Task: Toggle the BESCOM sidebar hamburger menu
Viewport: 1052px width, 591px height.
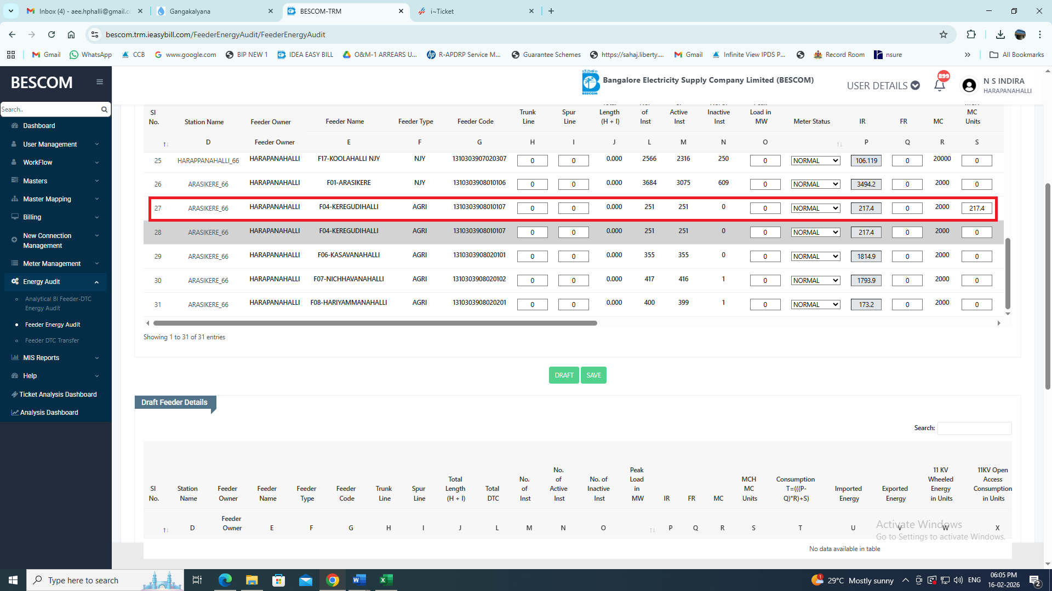Action: pyautogui.click(x=100, y=82)
